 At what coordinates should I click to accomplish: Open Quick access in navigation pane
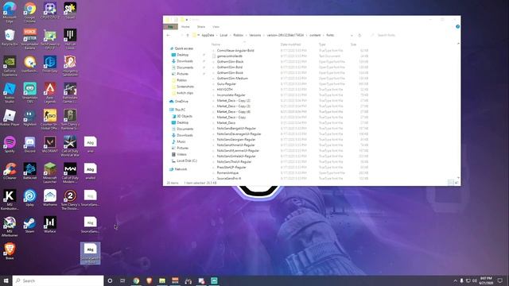tap(184, 48)
